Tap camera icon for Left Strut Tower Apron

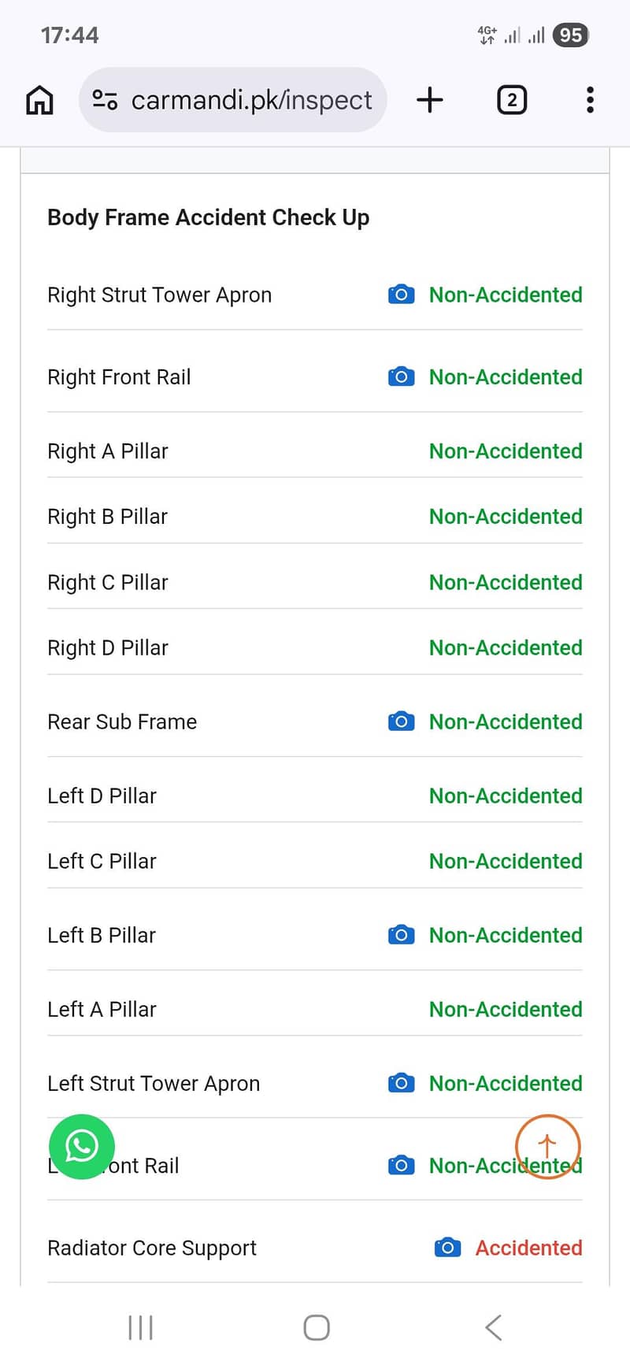pyautogui.click(x=401, y=1083)
